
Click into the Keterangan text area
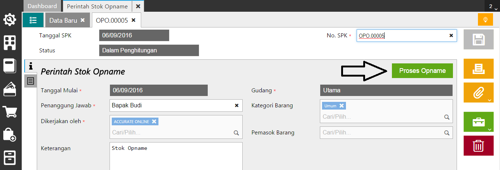click(x=176, y=156)
